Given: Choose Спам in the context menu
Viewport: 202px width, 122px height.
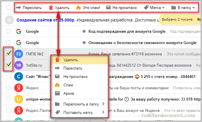Looking at the screenshot, I should tap(80, 85).
